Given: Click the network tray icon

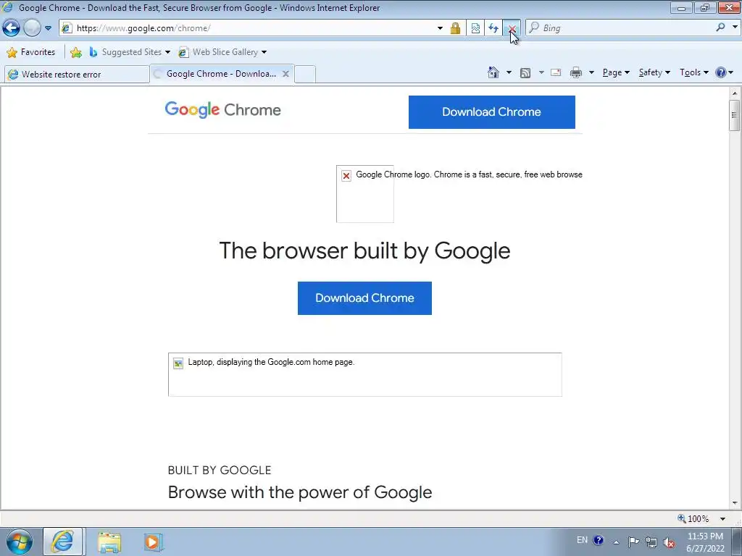Looking at the screenshot, I should click(x=651, y=542).
